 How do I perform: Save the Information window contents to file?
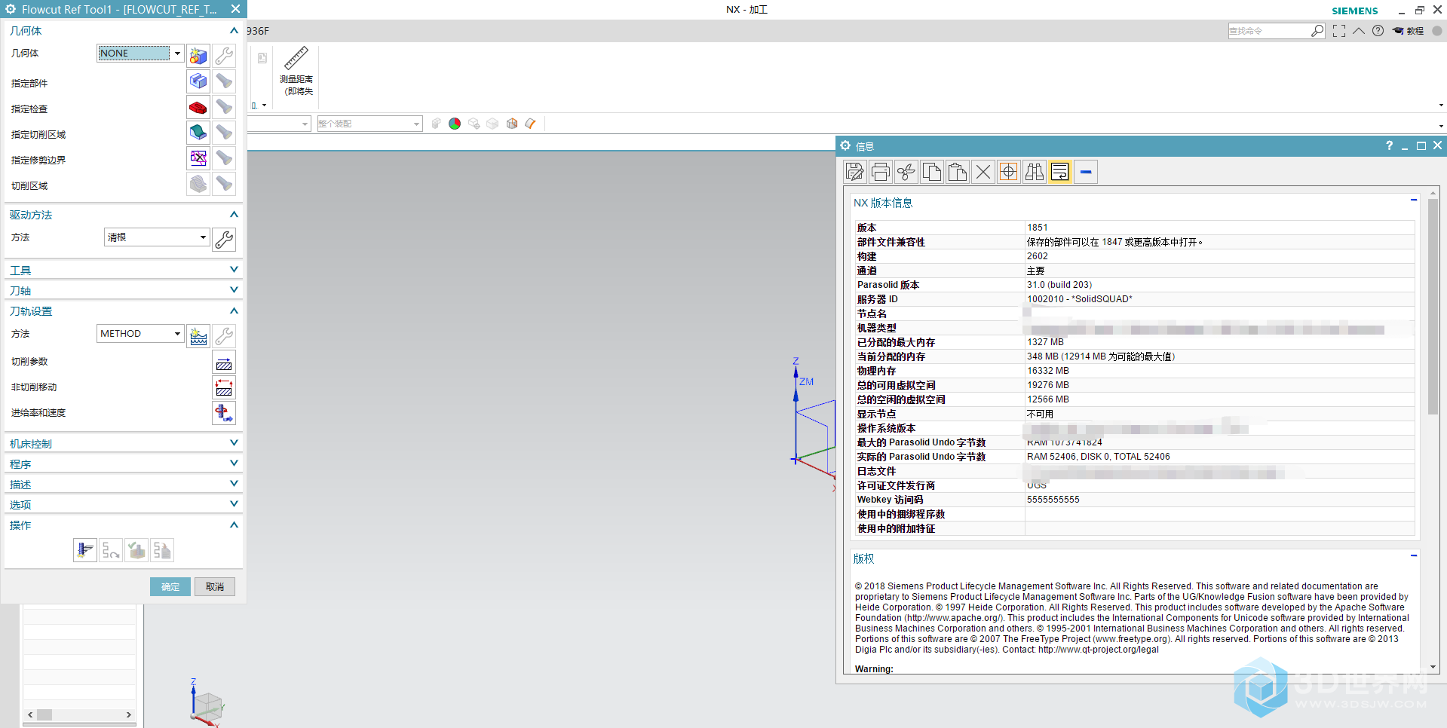click(854, 172)
